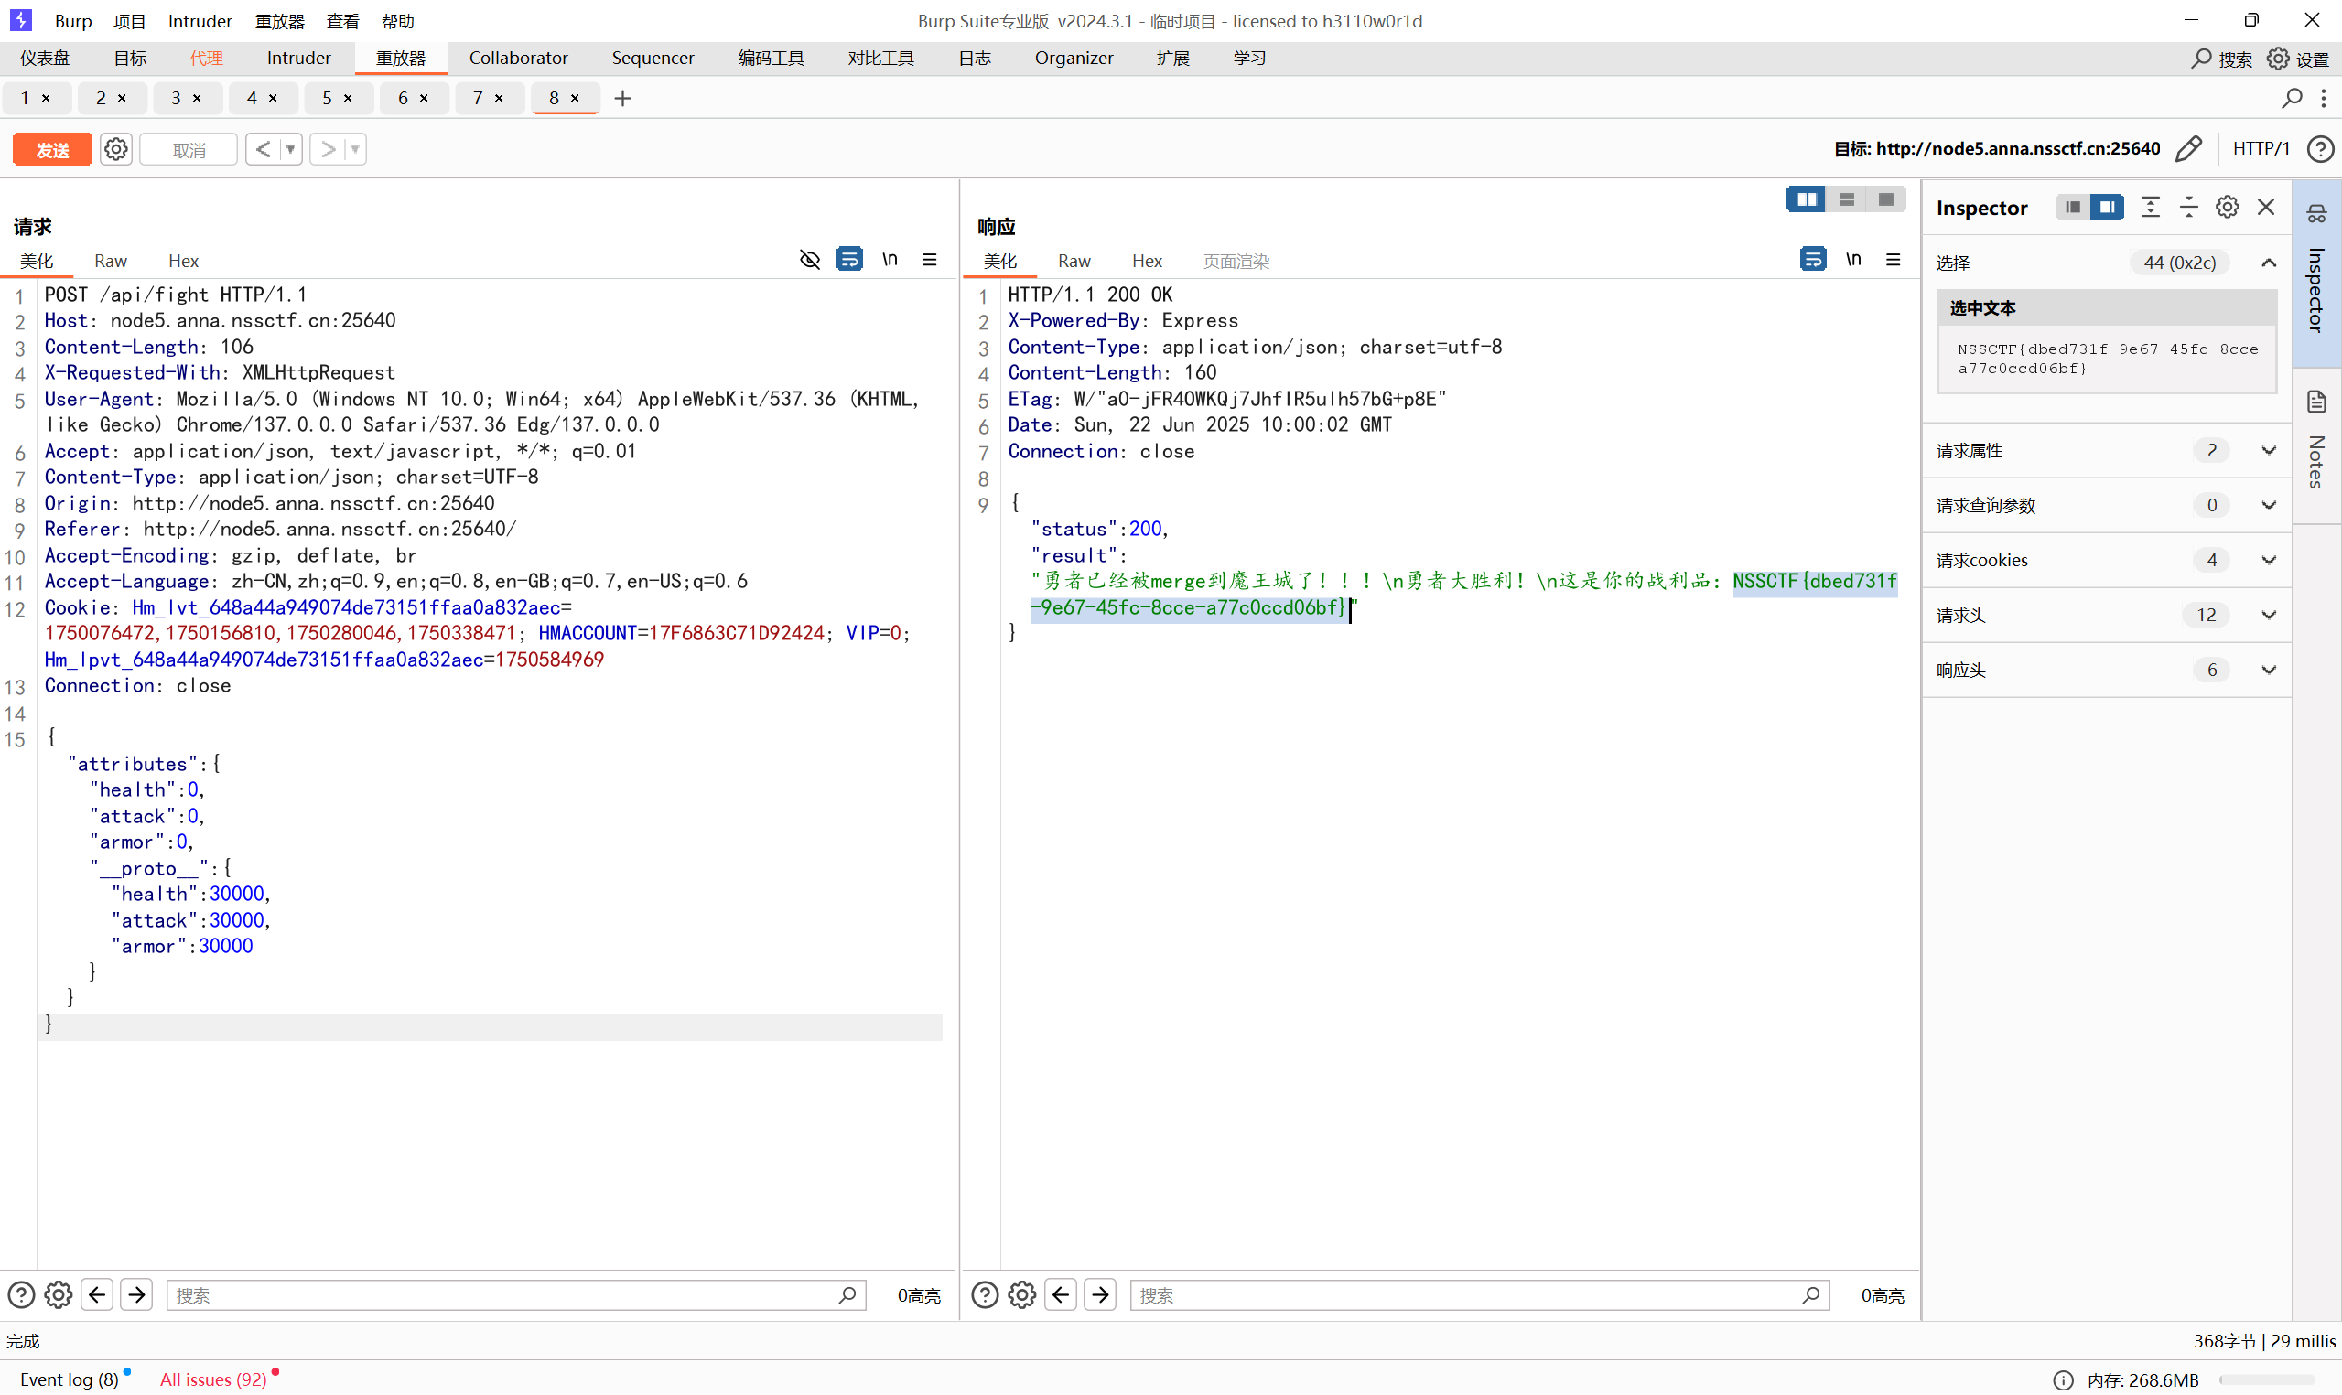Switch to the Intruder tool tab

(299, 59)
